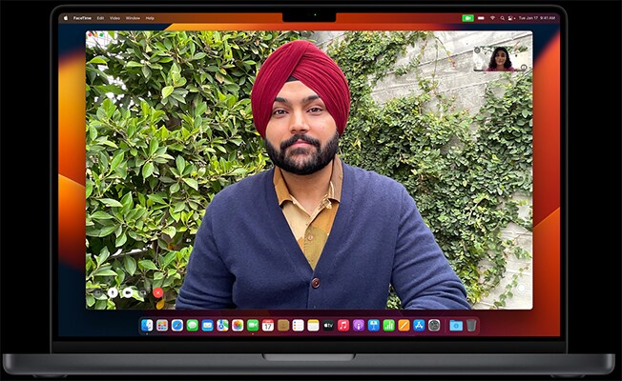
Task: Open the Mail app in the Dock
Action: (207, 325)
